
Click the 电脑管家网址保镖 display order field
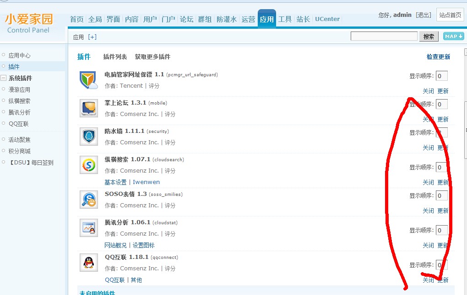tap(441, 76)
